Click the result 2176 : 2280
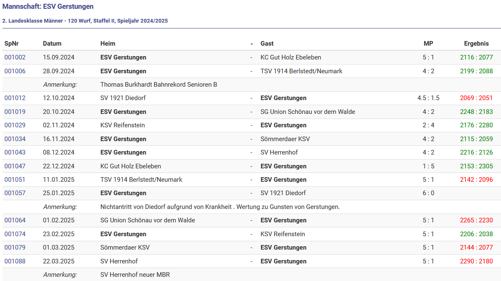The height and width of the screenshot is (281, 501). coord(476,125)
